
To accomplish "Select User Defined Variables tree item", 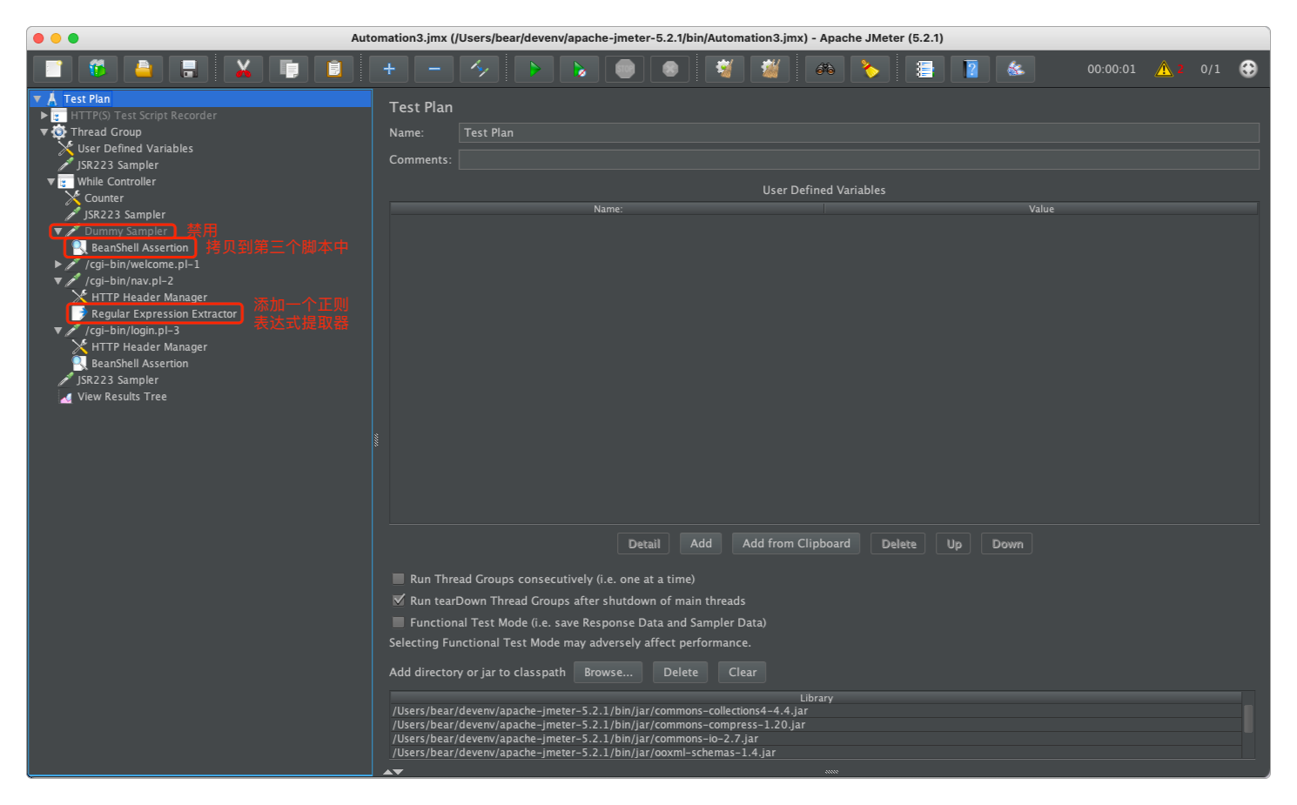I will coord(135,149).
